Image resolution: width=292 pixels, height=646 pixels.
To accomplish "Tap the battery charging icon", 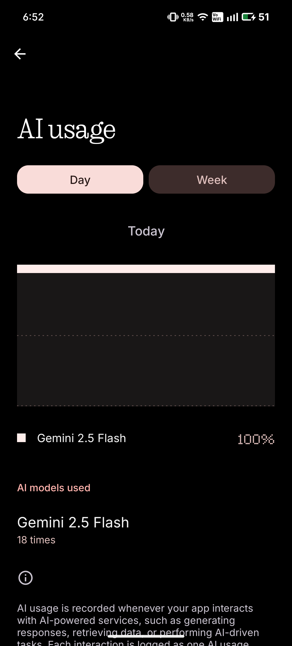I will (248, 17).
